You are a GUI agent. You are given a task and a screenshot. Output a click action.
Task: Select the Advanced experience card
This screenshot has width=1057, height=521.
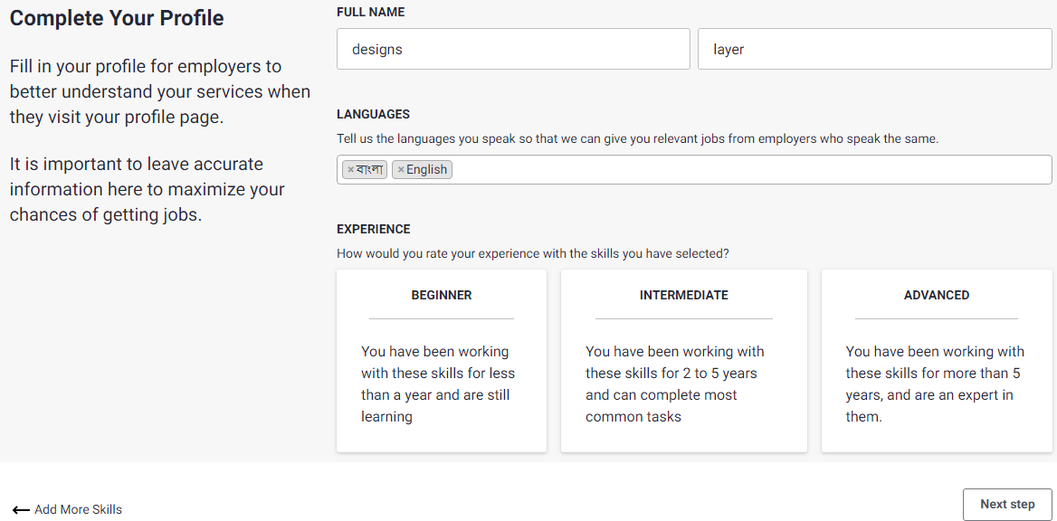click(937, 361)
